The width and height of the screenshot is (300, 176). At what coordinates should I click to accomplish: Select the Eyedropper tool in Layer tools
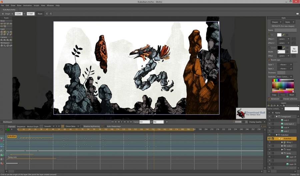click(x=11, y=35)
